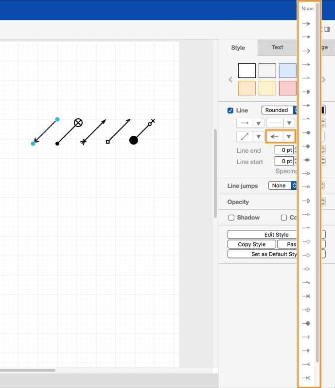Click the Line start size field
Image resolution: width=335 pixels, height=388 pixels.
point(284,161)
